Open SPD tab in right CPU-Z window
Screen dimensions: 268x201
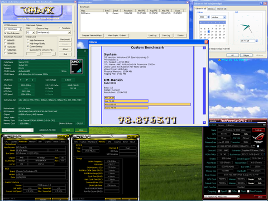pyautogui.click(x=109, y=142)
